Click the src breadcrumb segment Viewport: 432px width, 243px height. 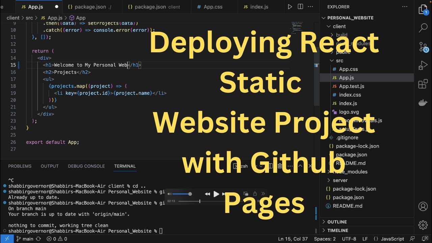click(29, 18)
